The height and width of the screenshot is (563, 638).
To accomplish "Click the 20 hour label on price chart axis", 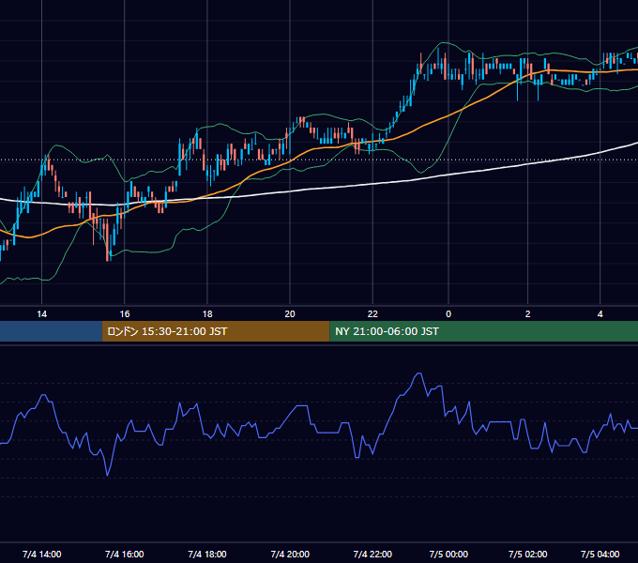I will pyautogui.click(x=290, y=314).
